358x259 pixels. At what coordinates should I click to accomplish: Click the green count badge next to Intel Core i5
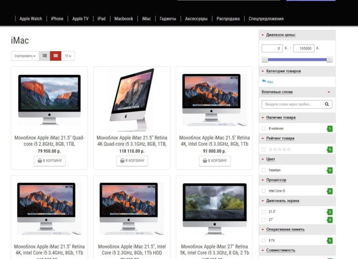coord(330,191)
